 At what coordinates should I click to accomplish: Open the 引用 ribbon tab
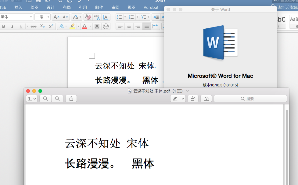[83, 7]
